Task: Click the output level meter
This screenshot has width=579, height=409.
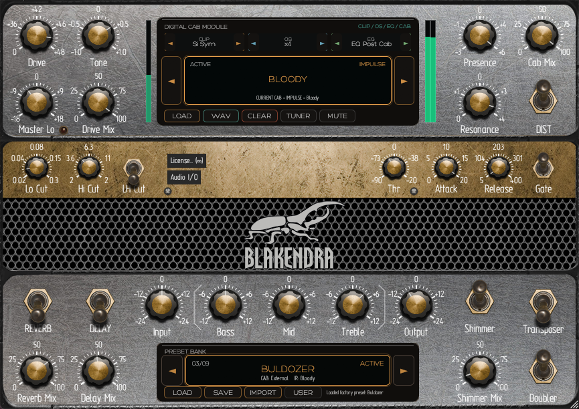Action: 430,72
